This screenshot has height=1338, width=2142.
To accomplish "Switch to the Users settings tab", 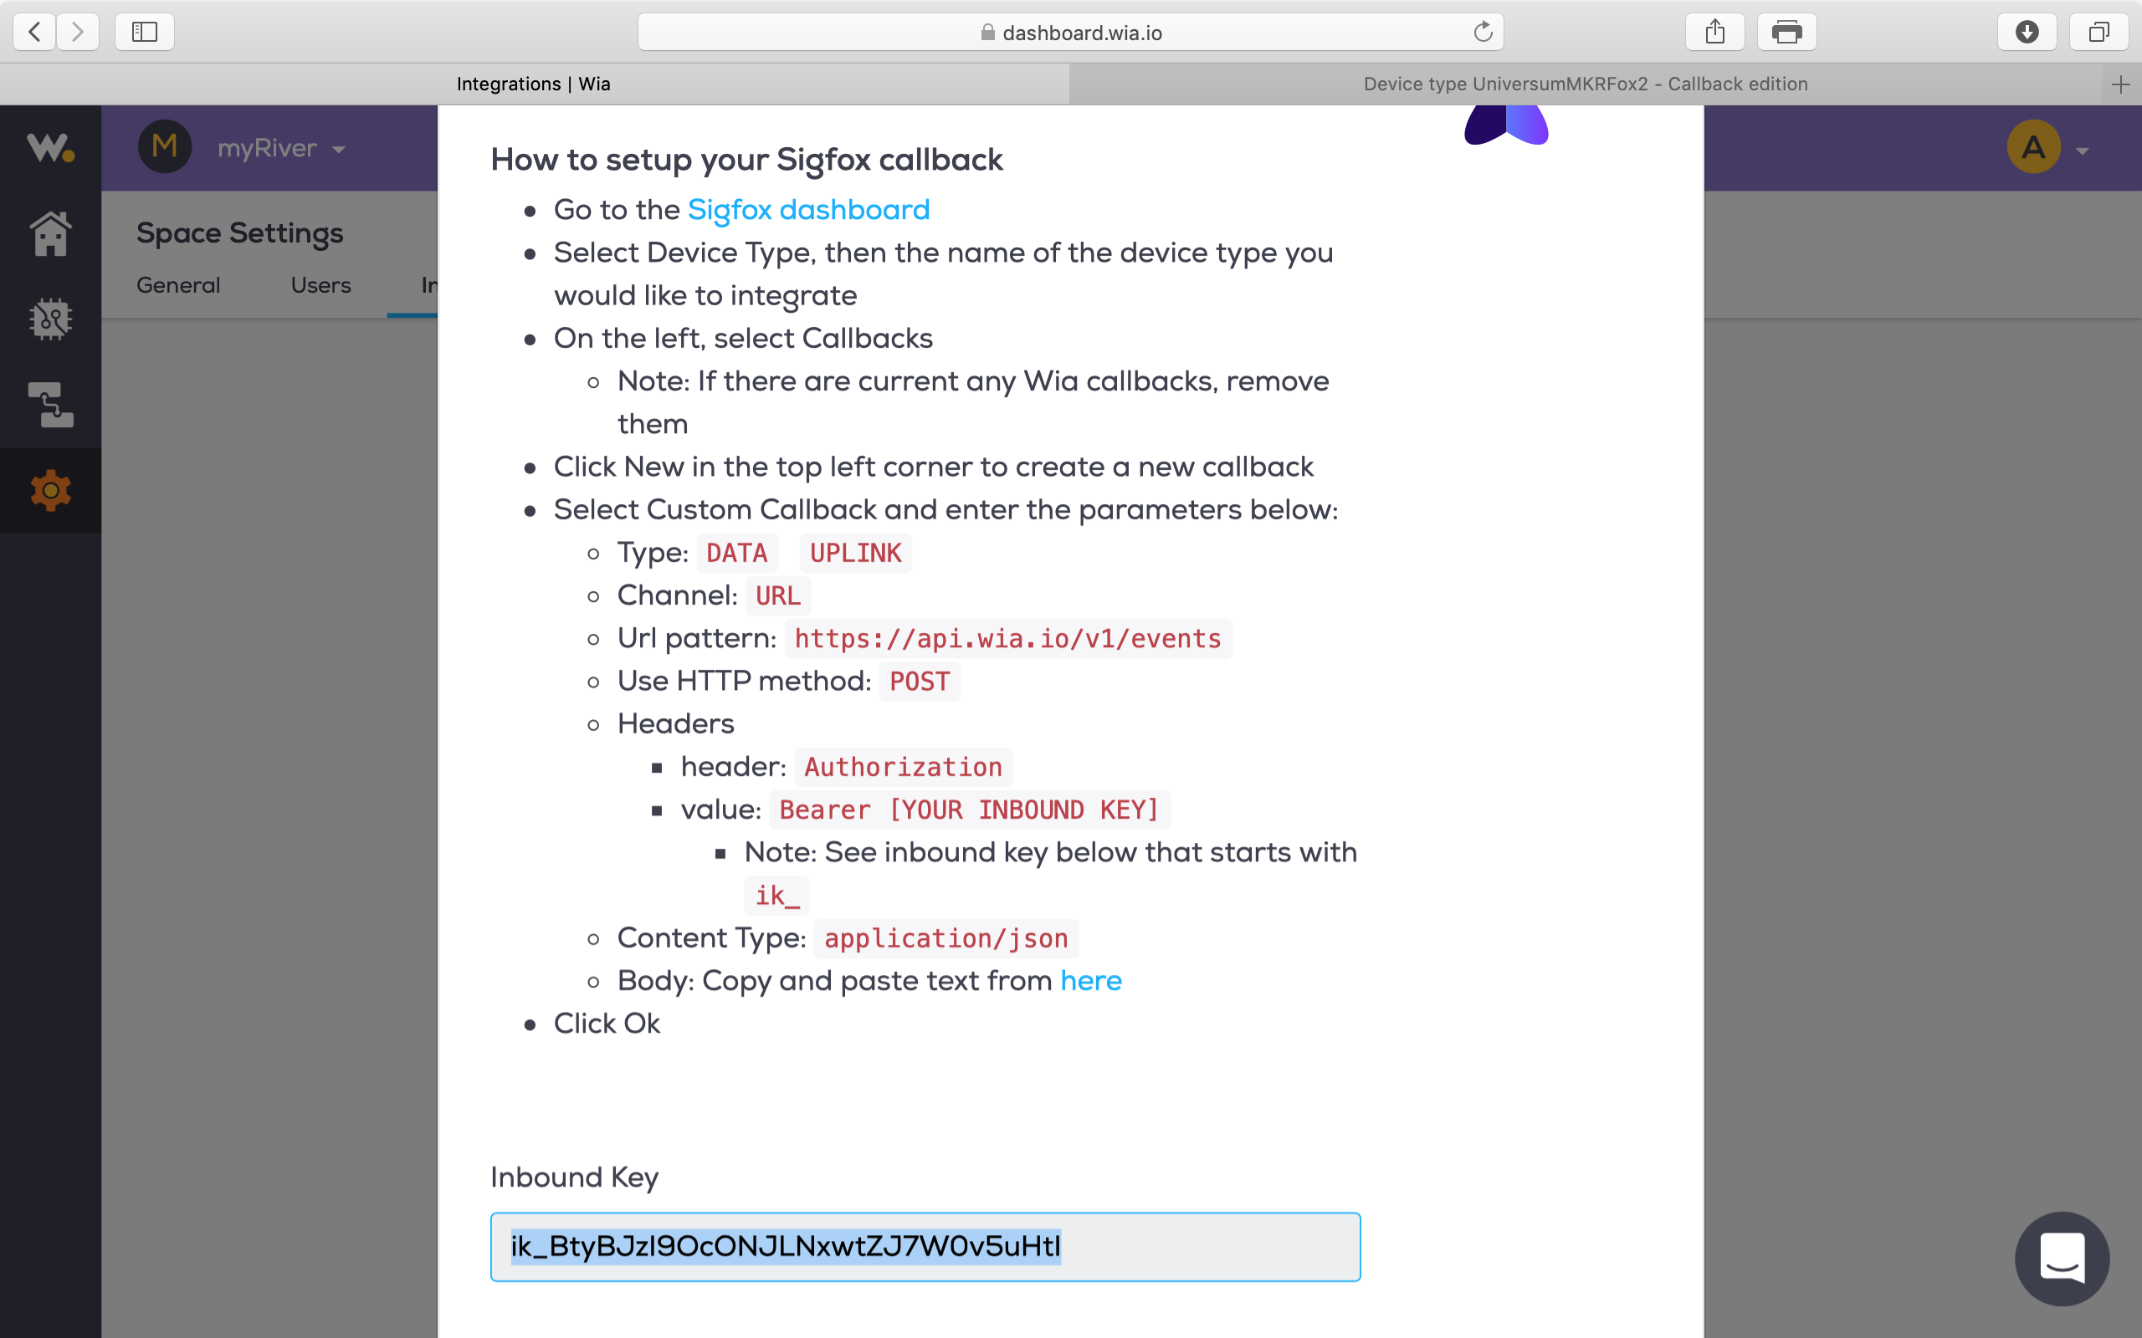I will pyautogui.click(x=320, y=285).
